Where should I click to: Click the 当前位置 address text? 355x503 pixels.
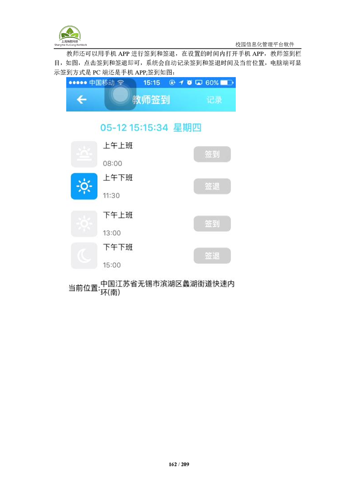click(x=167, y=288)
